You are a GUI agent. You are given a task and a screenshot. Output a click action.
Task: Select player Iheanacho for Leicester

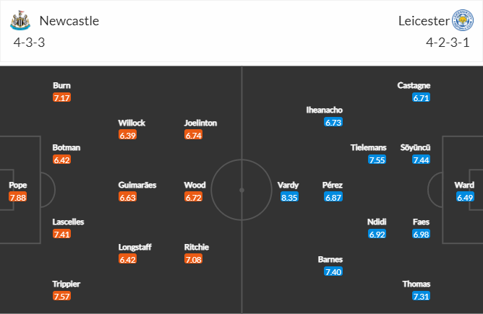coord(325,110)
